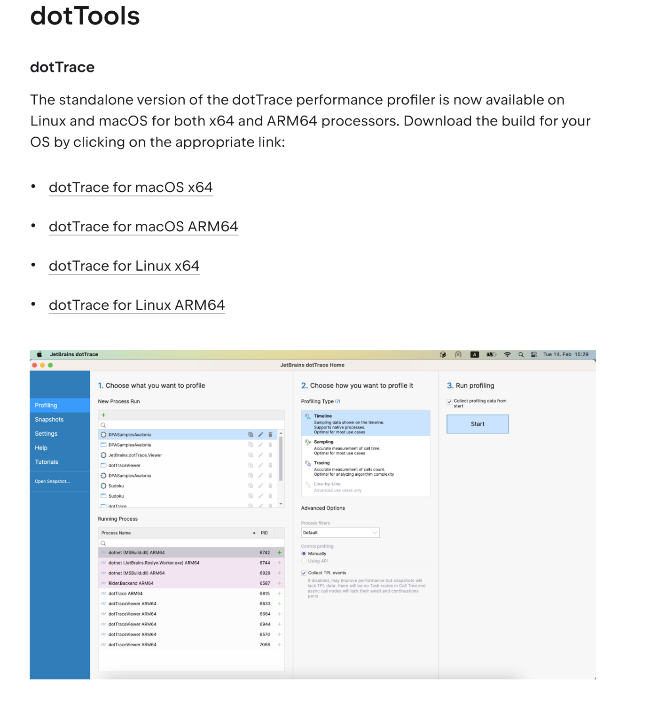The image size is (650, 705).
Task: Select process cell with PID 6944
Action: coord(265,624)
